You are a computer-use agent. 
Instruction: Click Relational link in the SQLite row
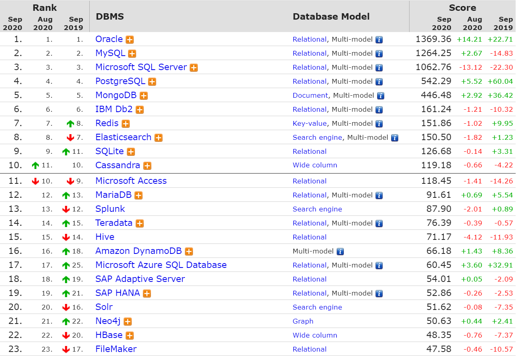(309, 151)
